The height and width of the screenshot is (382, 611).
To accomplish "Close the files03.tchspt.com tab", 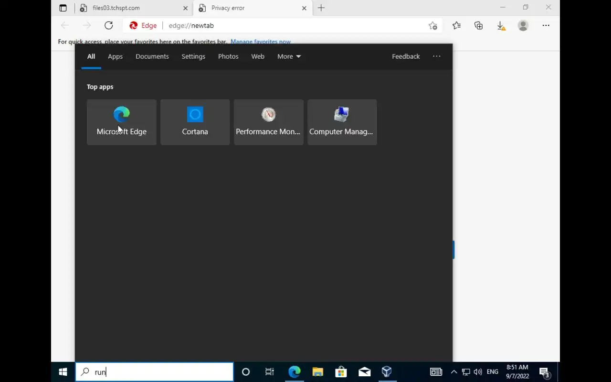I will coord(186,8).
